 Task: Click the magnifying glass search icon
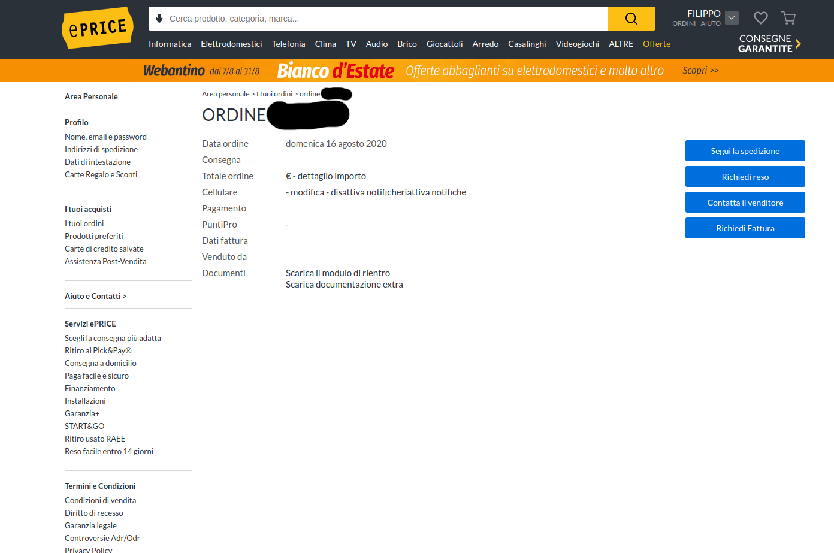coord(631,19)
